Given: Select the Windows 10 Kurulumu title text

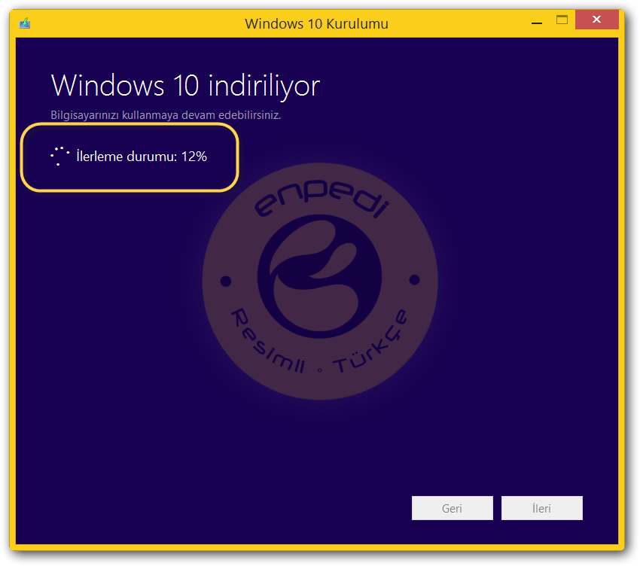Looking at the screenshot, I should click(316, 23).
